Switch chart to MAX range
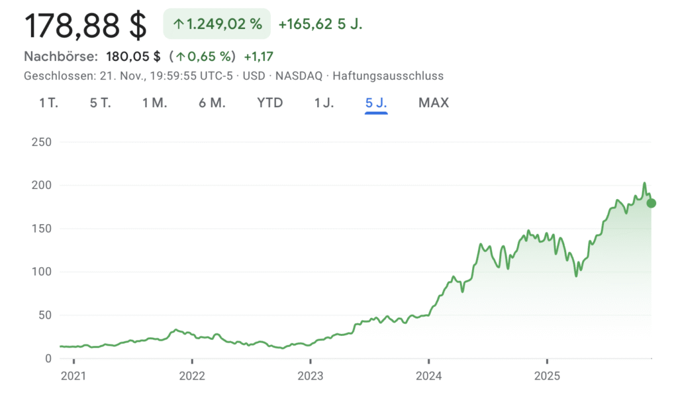Screen dimensions: 678x404 tap(433, 102)
